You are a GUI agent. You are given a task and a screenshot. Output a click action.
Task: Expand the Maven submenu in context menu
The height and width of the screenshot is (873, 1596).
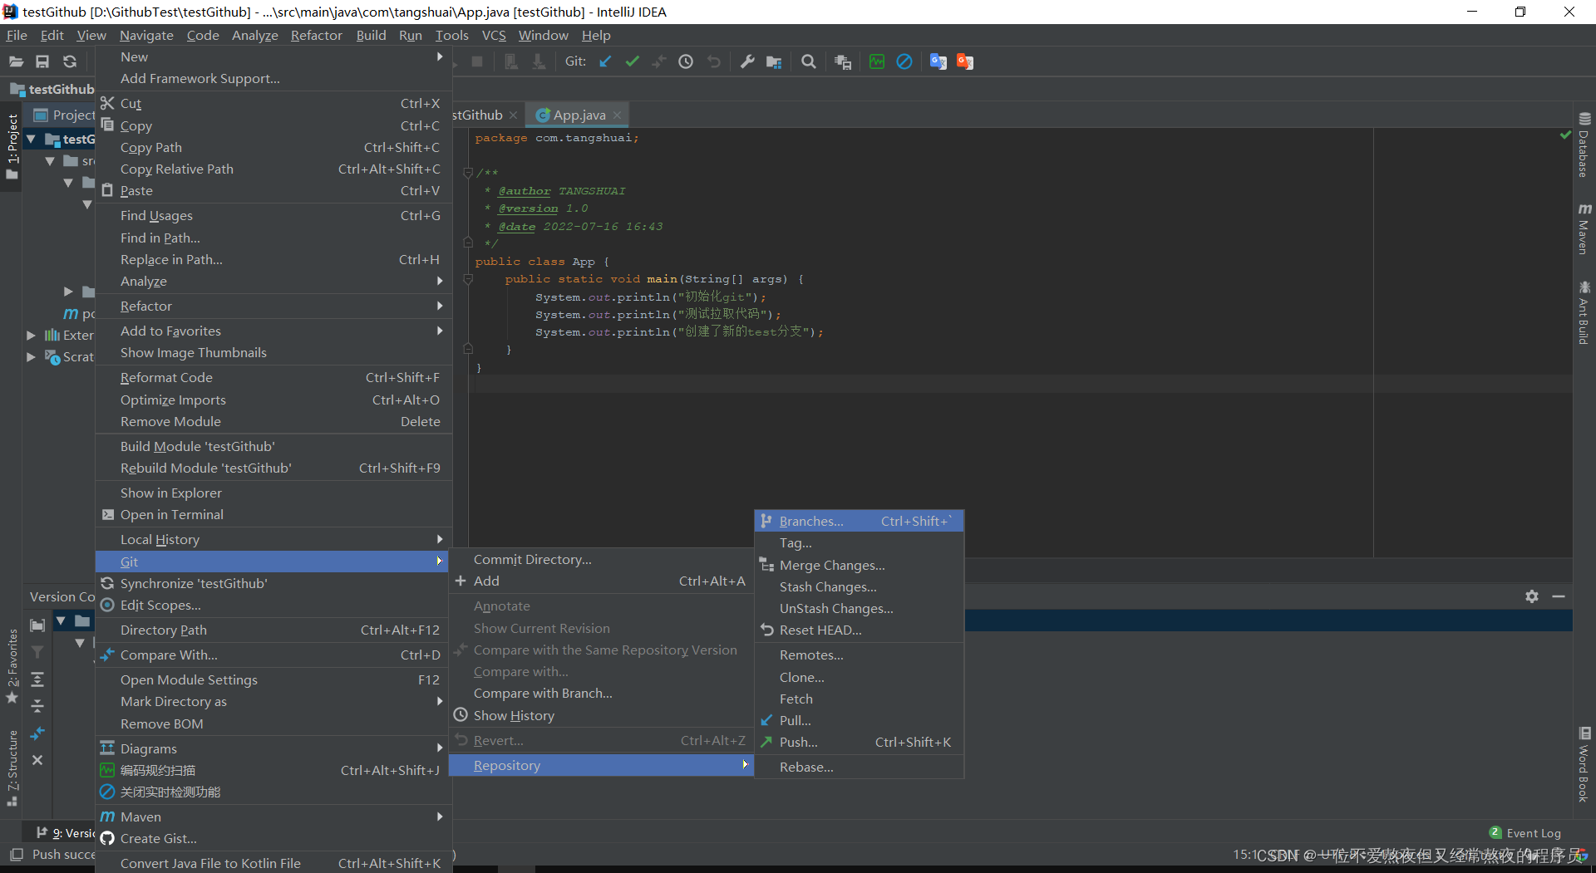(x=273, y=817)
